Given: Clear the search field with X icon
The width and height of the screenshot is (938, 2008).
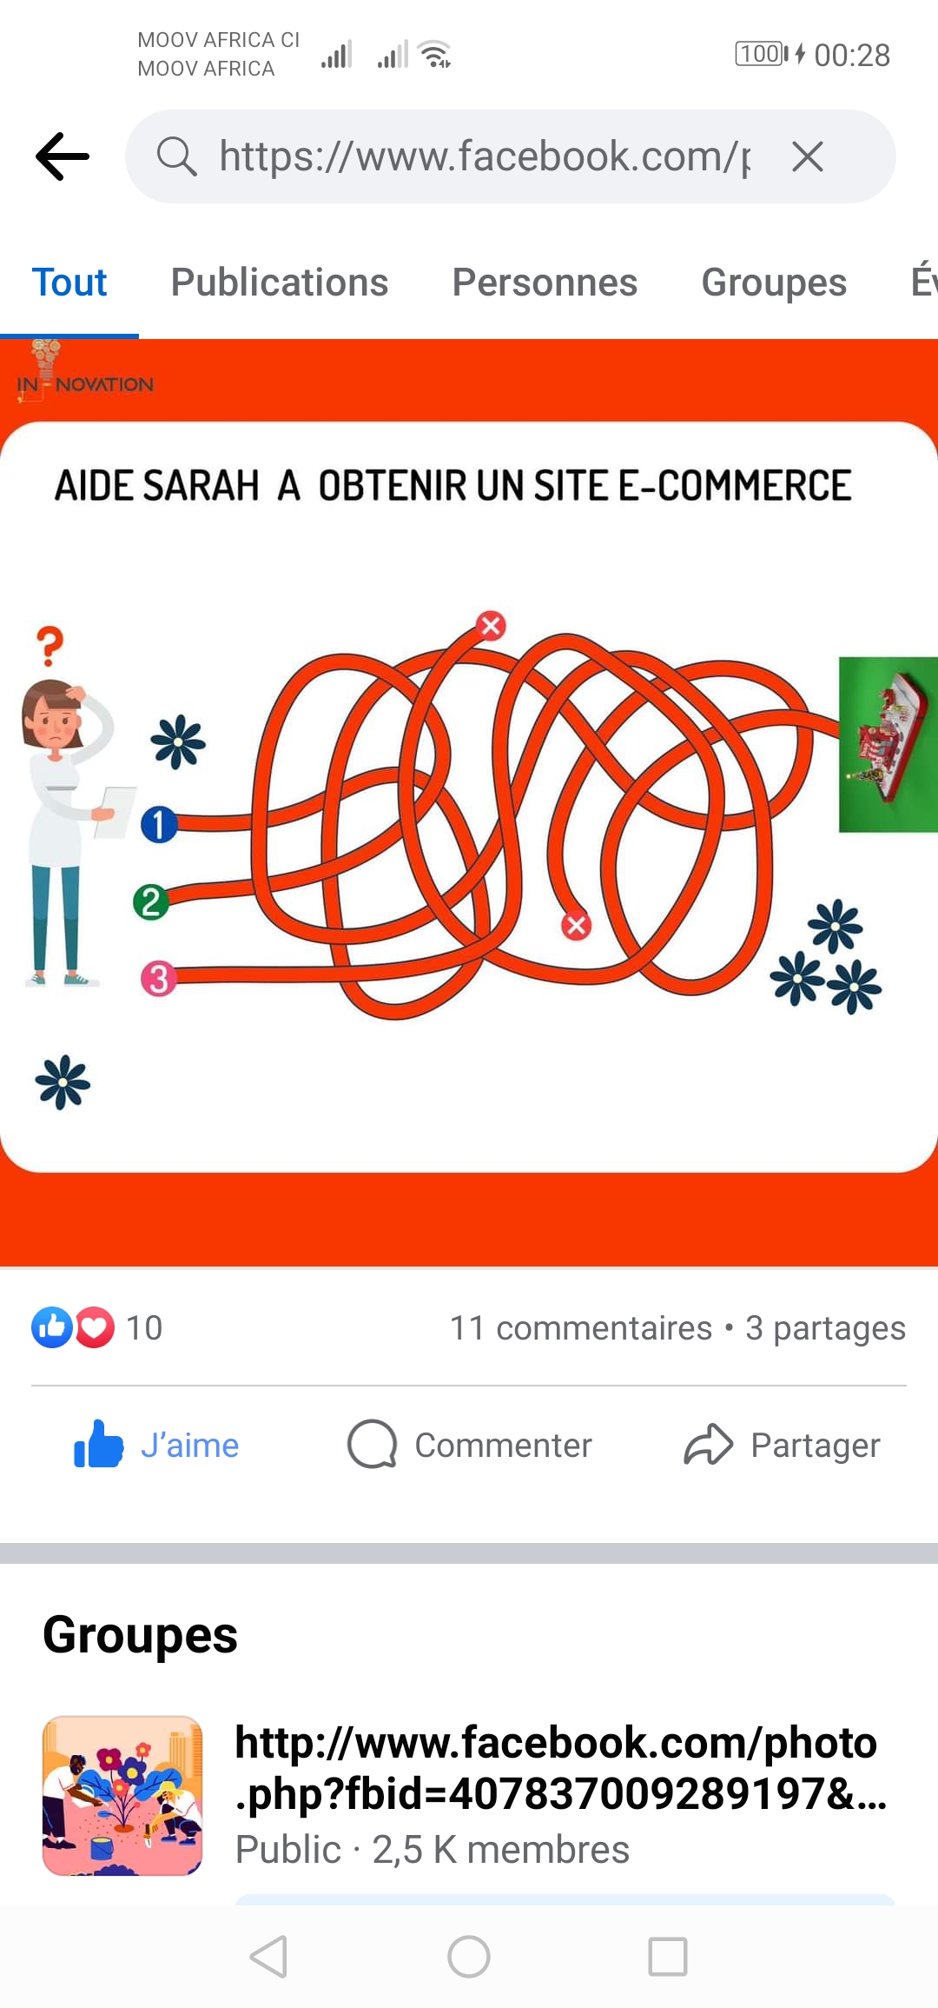Looking at the screenshot, I should click(x=808, y=156).
